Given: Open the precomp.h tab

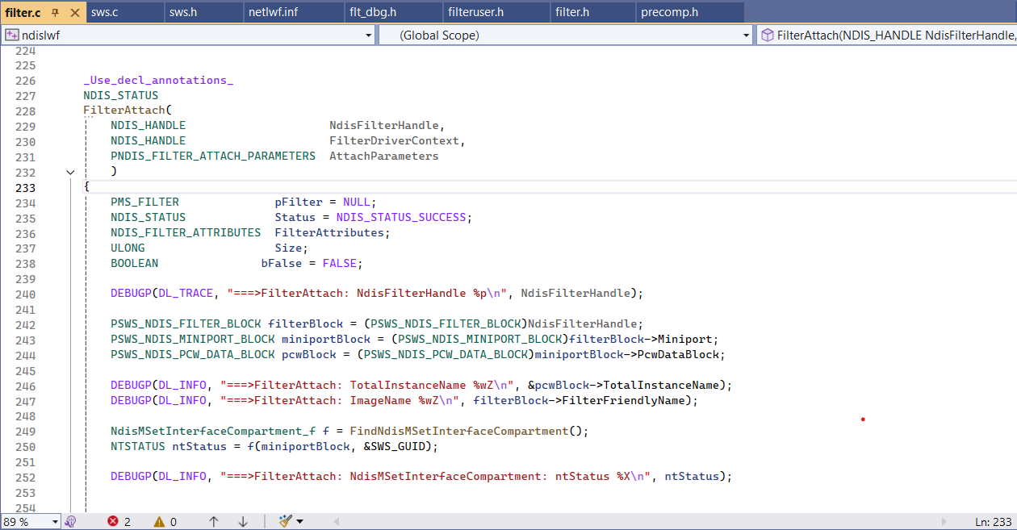Looking at the screenshot, I should [669, 13].
